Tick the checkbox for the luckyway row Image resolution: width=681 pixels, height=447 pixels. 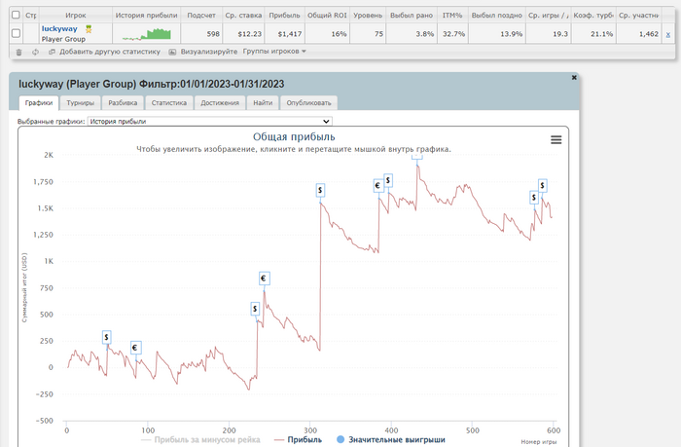tap(16, 33)
